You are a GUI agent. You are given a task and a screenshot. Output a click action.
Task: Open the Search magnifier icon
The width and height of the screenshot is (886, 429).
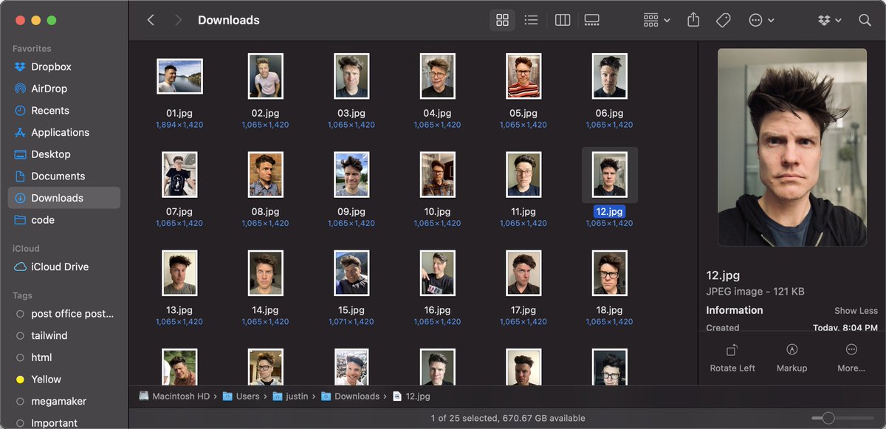865,21
